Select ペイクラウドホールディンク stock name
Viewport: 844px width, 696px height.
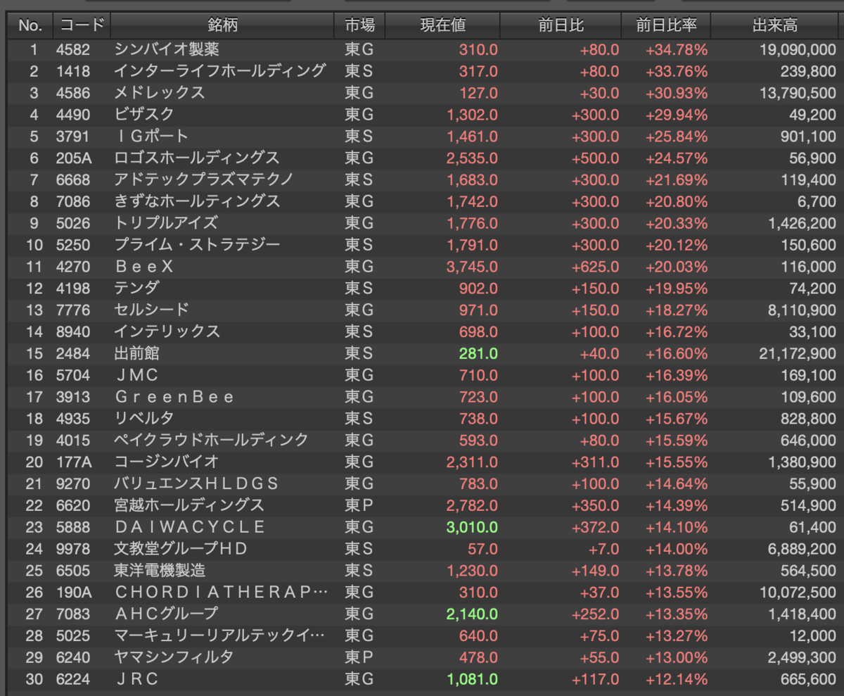click(211, 440)
